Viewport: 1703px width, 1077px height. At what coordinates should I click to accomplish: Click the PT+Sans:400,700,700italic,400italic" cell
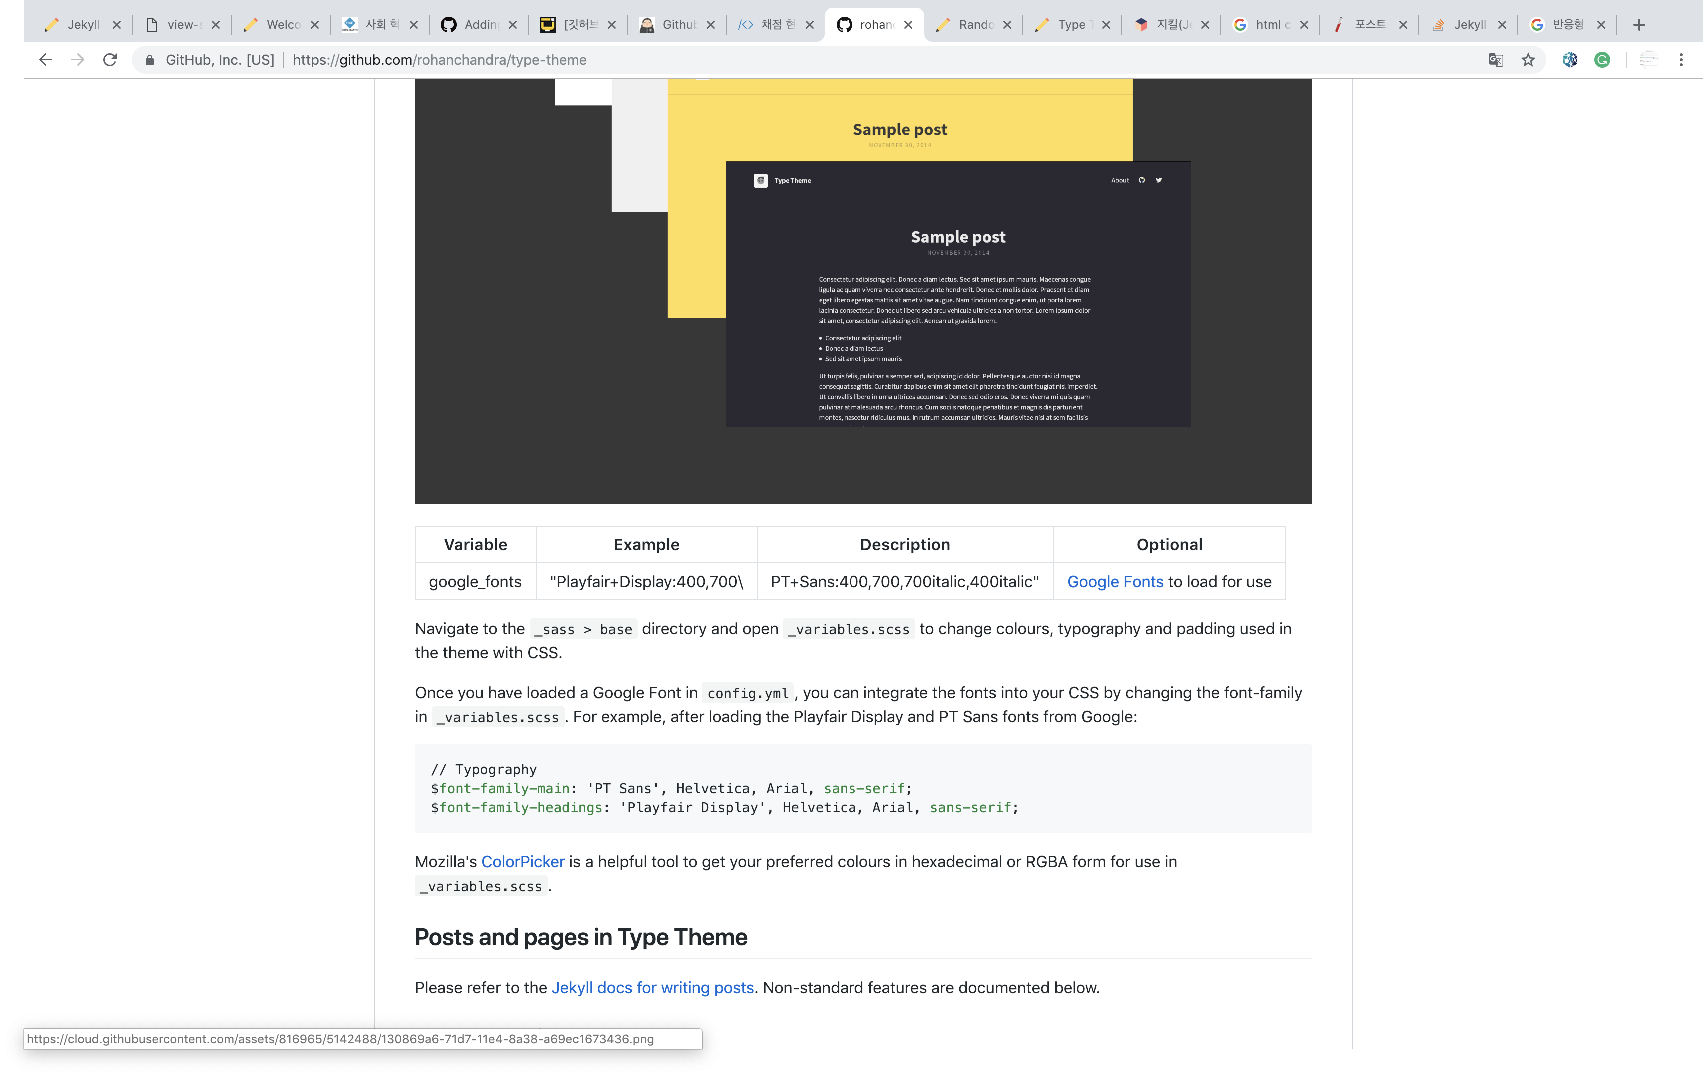(904, 582)
